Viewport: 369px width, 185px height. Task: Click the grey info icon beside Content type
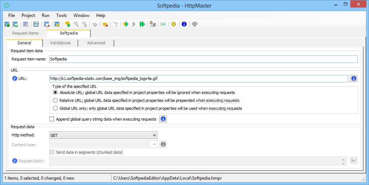[163, 144]
